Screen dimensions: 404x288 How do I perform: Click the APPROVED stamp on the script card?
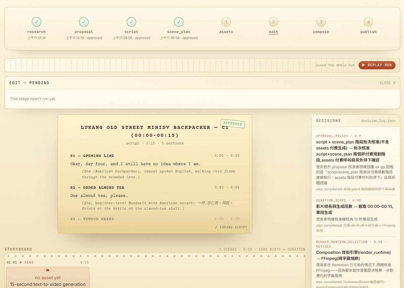coord(233,123)
